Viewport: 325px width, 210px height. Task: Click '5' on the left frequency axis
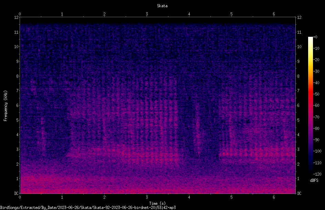click(17, 120)
